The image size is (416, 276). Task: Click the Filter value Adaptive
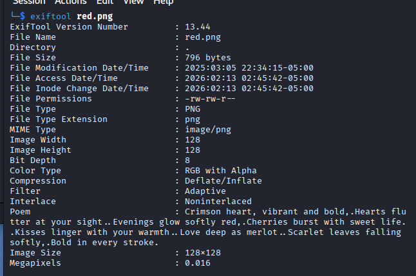pos(205,191)
